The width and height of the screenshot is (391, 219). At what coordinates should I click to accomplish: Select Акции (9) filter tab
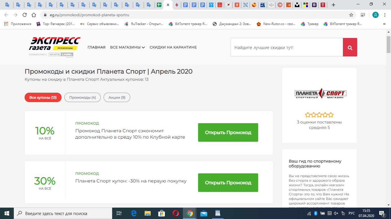point(117,98)
